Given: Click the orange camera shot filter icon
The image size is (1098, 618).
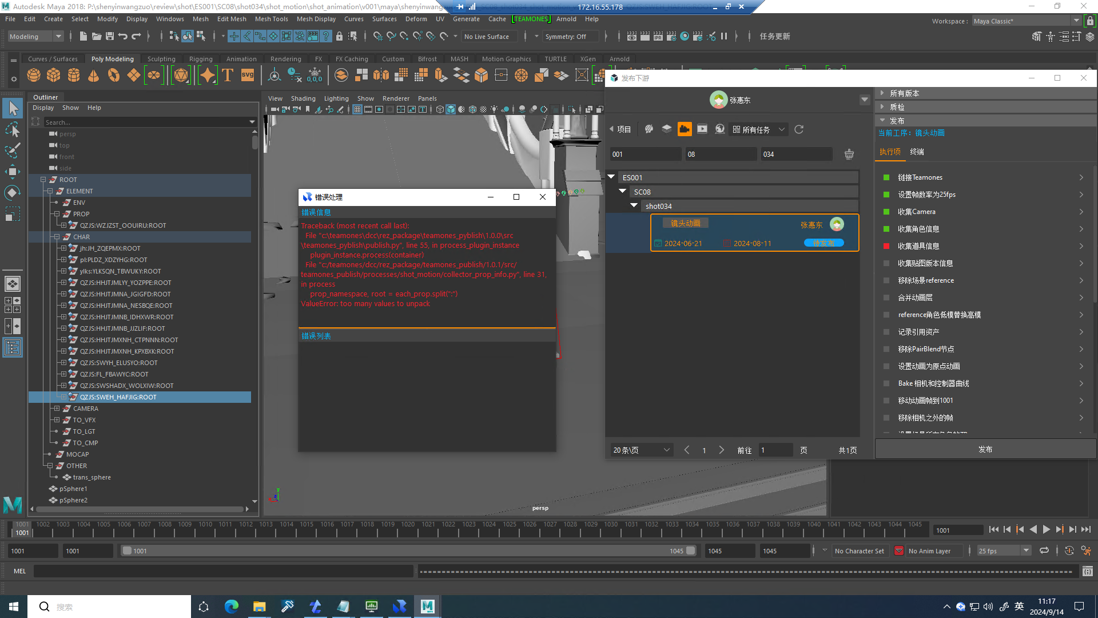Looking at the screenshot, I should pyautogui.click(x=685, y=129).
